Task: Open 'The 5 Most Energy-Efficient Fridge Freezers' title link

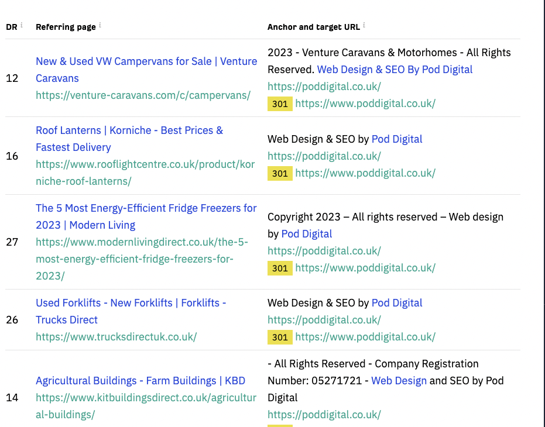Action: pyautogui.click(x=146, y=216)
